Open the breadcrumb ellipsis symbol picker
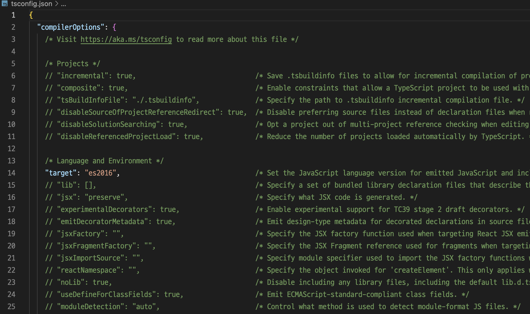The height and width of the screenshot is (314, 530). [x=63, y=4]
